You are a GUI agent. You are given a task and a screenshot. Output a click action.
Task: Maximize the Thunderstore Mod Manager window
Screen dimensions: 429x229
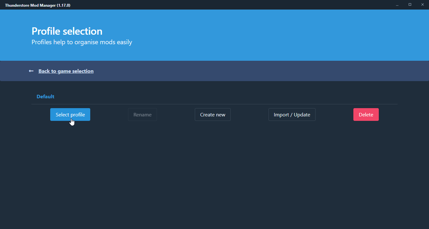pyautogui.click(x=410, y=5)
